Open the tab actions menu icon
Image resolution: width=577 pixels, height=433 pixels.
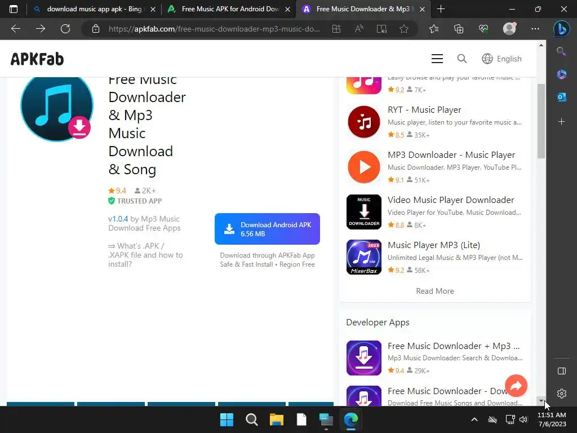(14, 9)
